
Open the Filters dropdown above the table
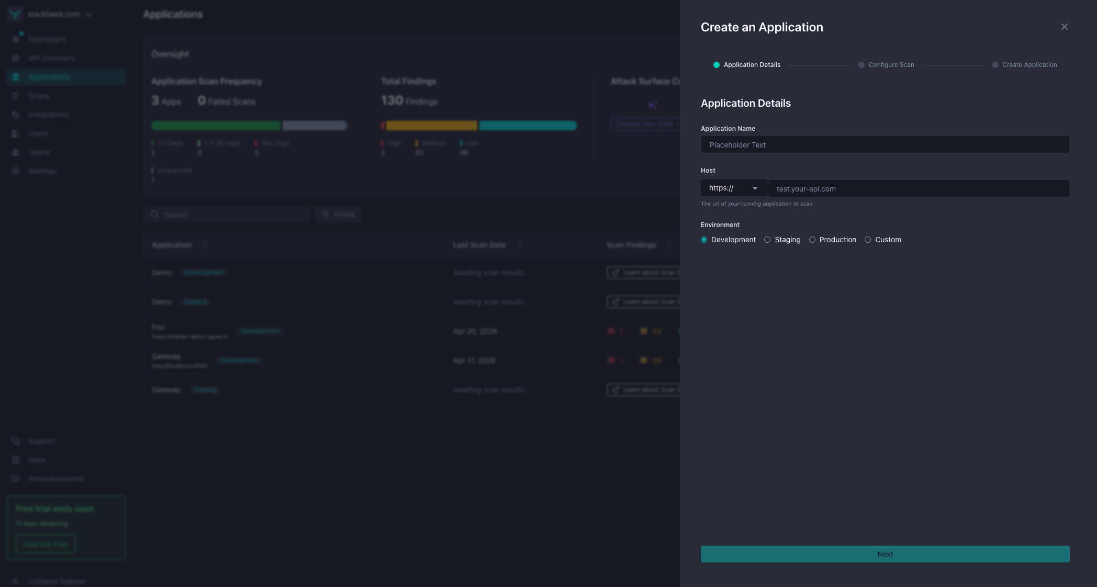(x=338, y=214)
